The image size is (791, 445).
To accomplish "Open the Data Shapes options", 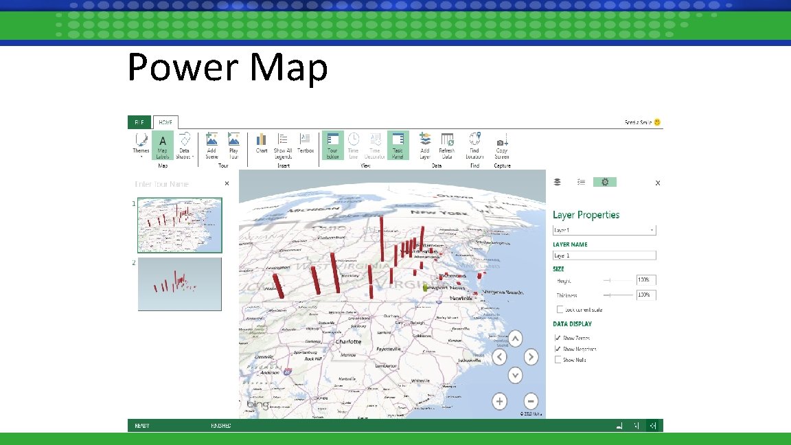I will (x=185, y=146).
